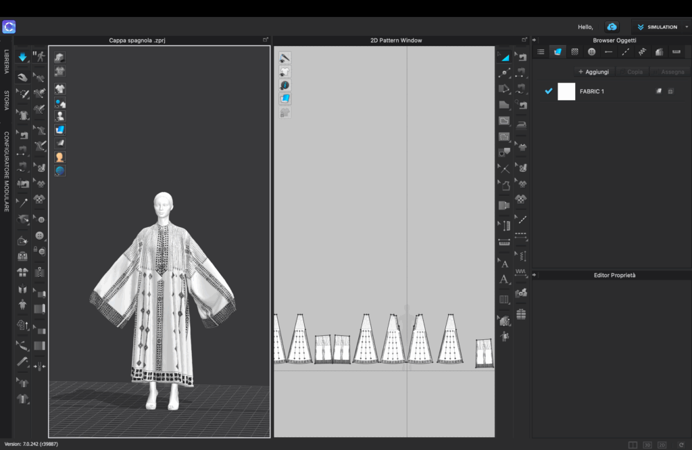Click the blue globe icon in the 3D view

click(60, 170)
